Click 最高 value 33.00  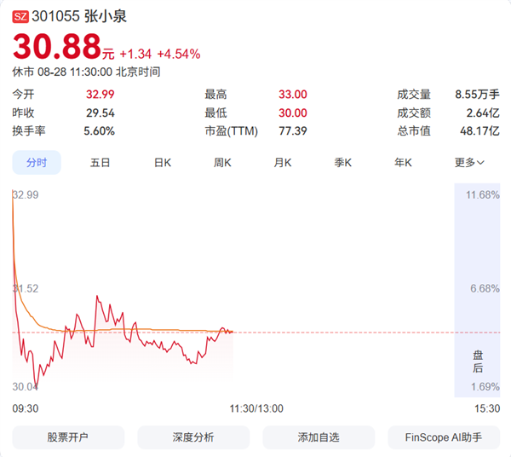click(x=293, y=95)
